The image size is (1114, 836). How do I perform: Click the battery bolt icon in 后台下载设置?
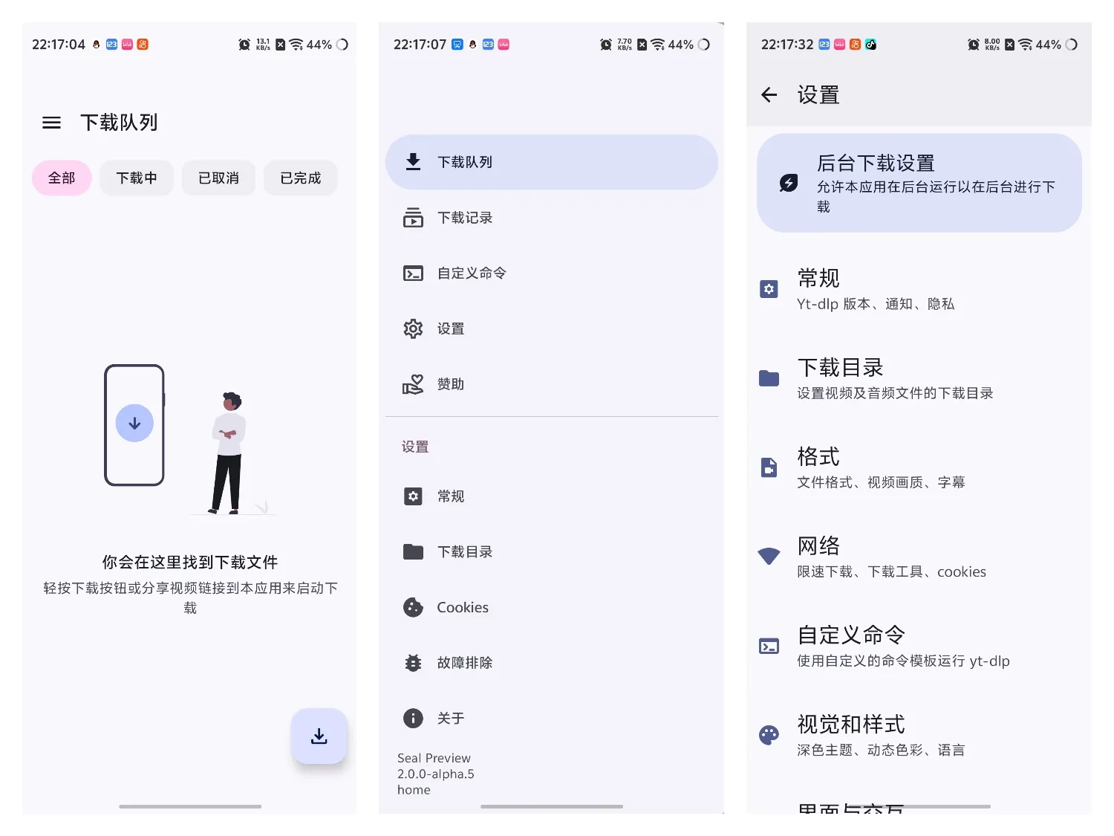click(789, 183)
